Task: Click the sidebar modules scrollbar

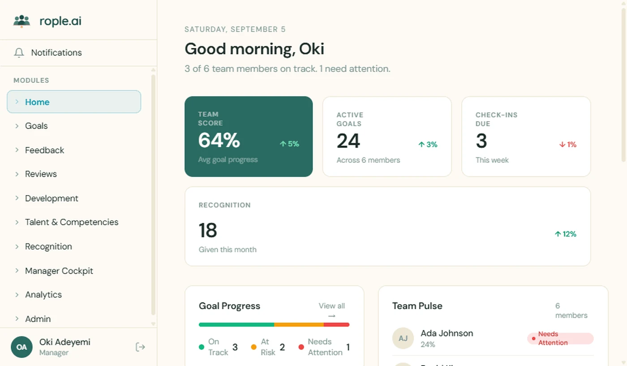Action: [153, 195]
